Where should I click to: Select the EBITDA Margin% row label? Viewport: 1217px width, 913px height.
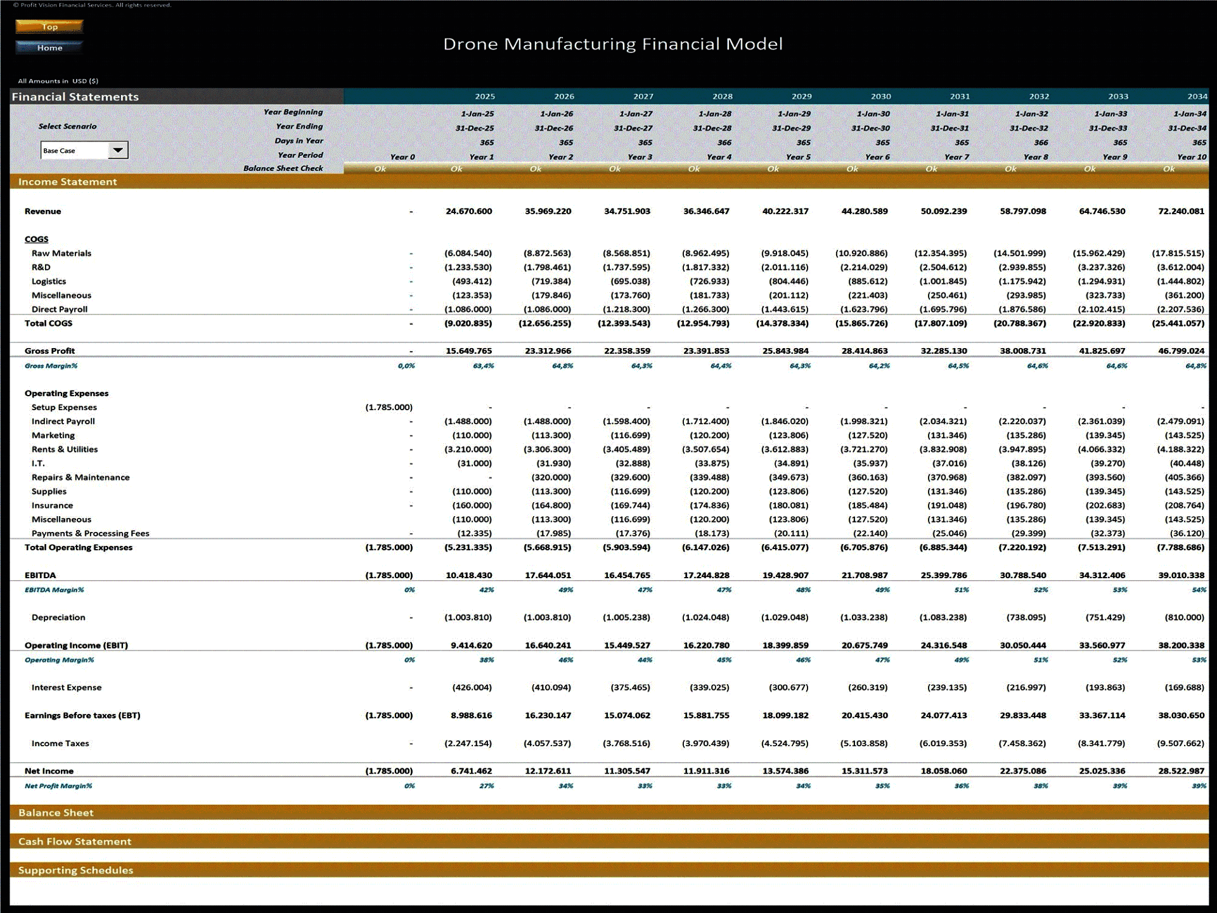[55, 590]
